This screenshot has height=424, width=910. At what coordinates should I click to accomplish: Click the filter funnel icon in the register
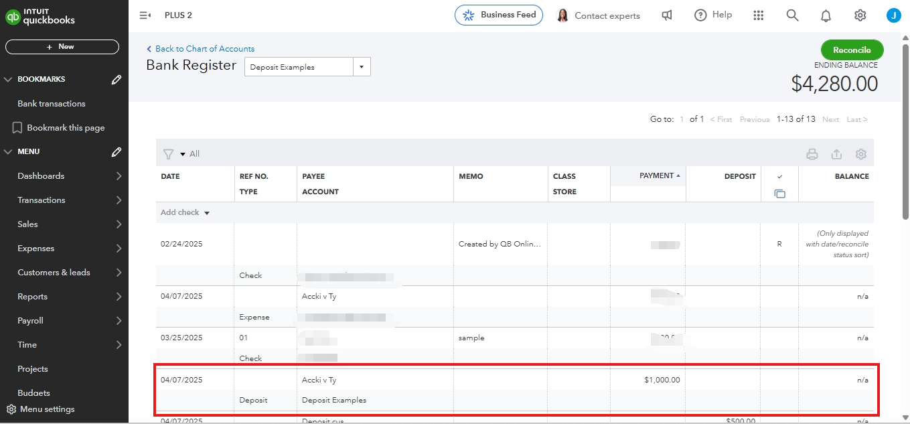pos(169,154)
